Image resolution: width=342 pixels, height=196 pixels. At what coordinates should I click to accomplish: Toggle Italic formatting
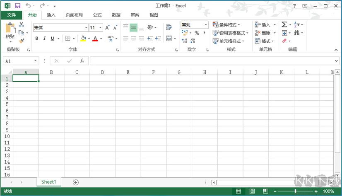click(x=44, y=39)
